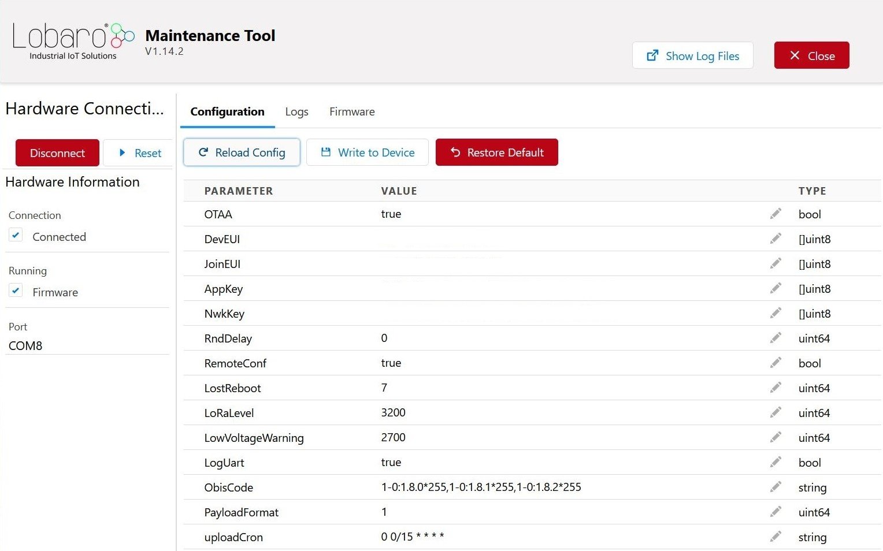Image resolution: width=883 pixels, height=551 pixels.
Task: Edit NwkKey using its pencil icon
Action: click(x=776, y=313)
